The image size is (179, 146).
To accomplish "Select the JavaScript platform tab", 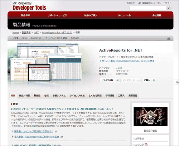I will (x=36, y=38).
